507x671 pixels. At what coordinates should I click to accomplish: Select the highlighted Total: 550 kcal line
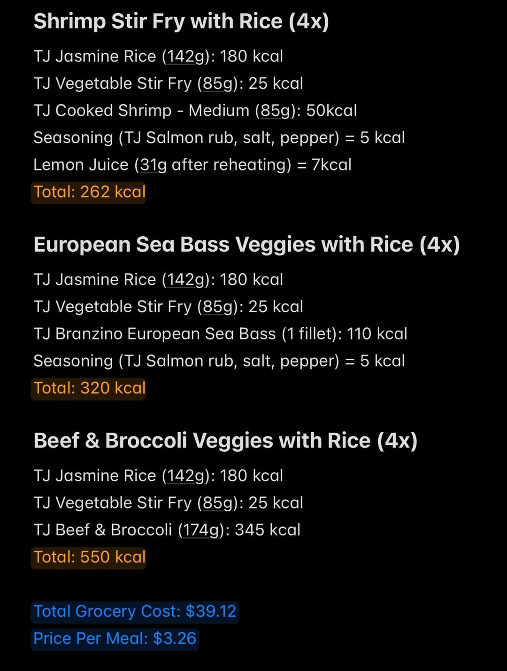click(x=89, y=557)
